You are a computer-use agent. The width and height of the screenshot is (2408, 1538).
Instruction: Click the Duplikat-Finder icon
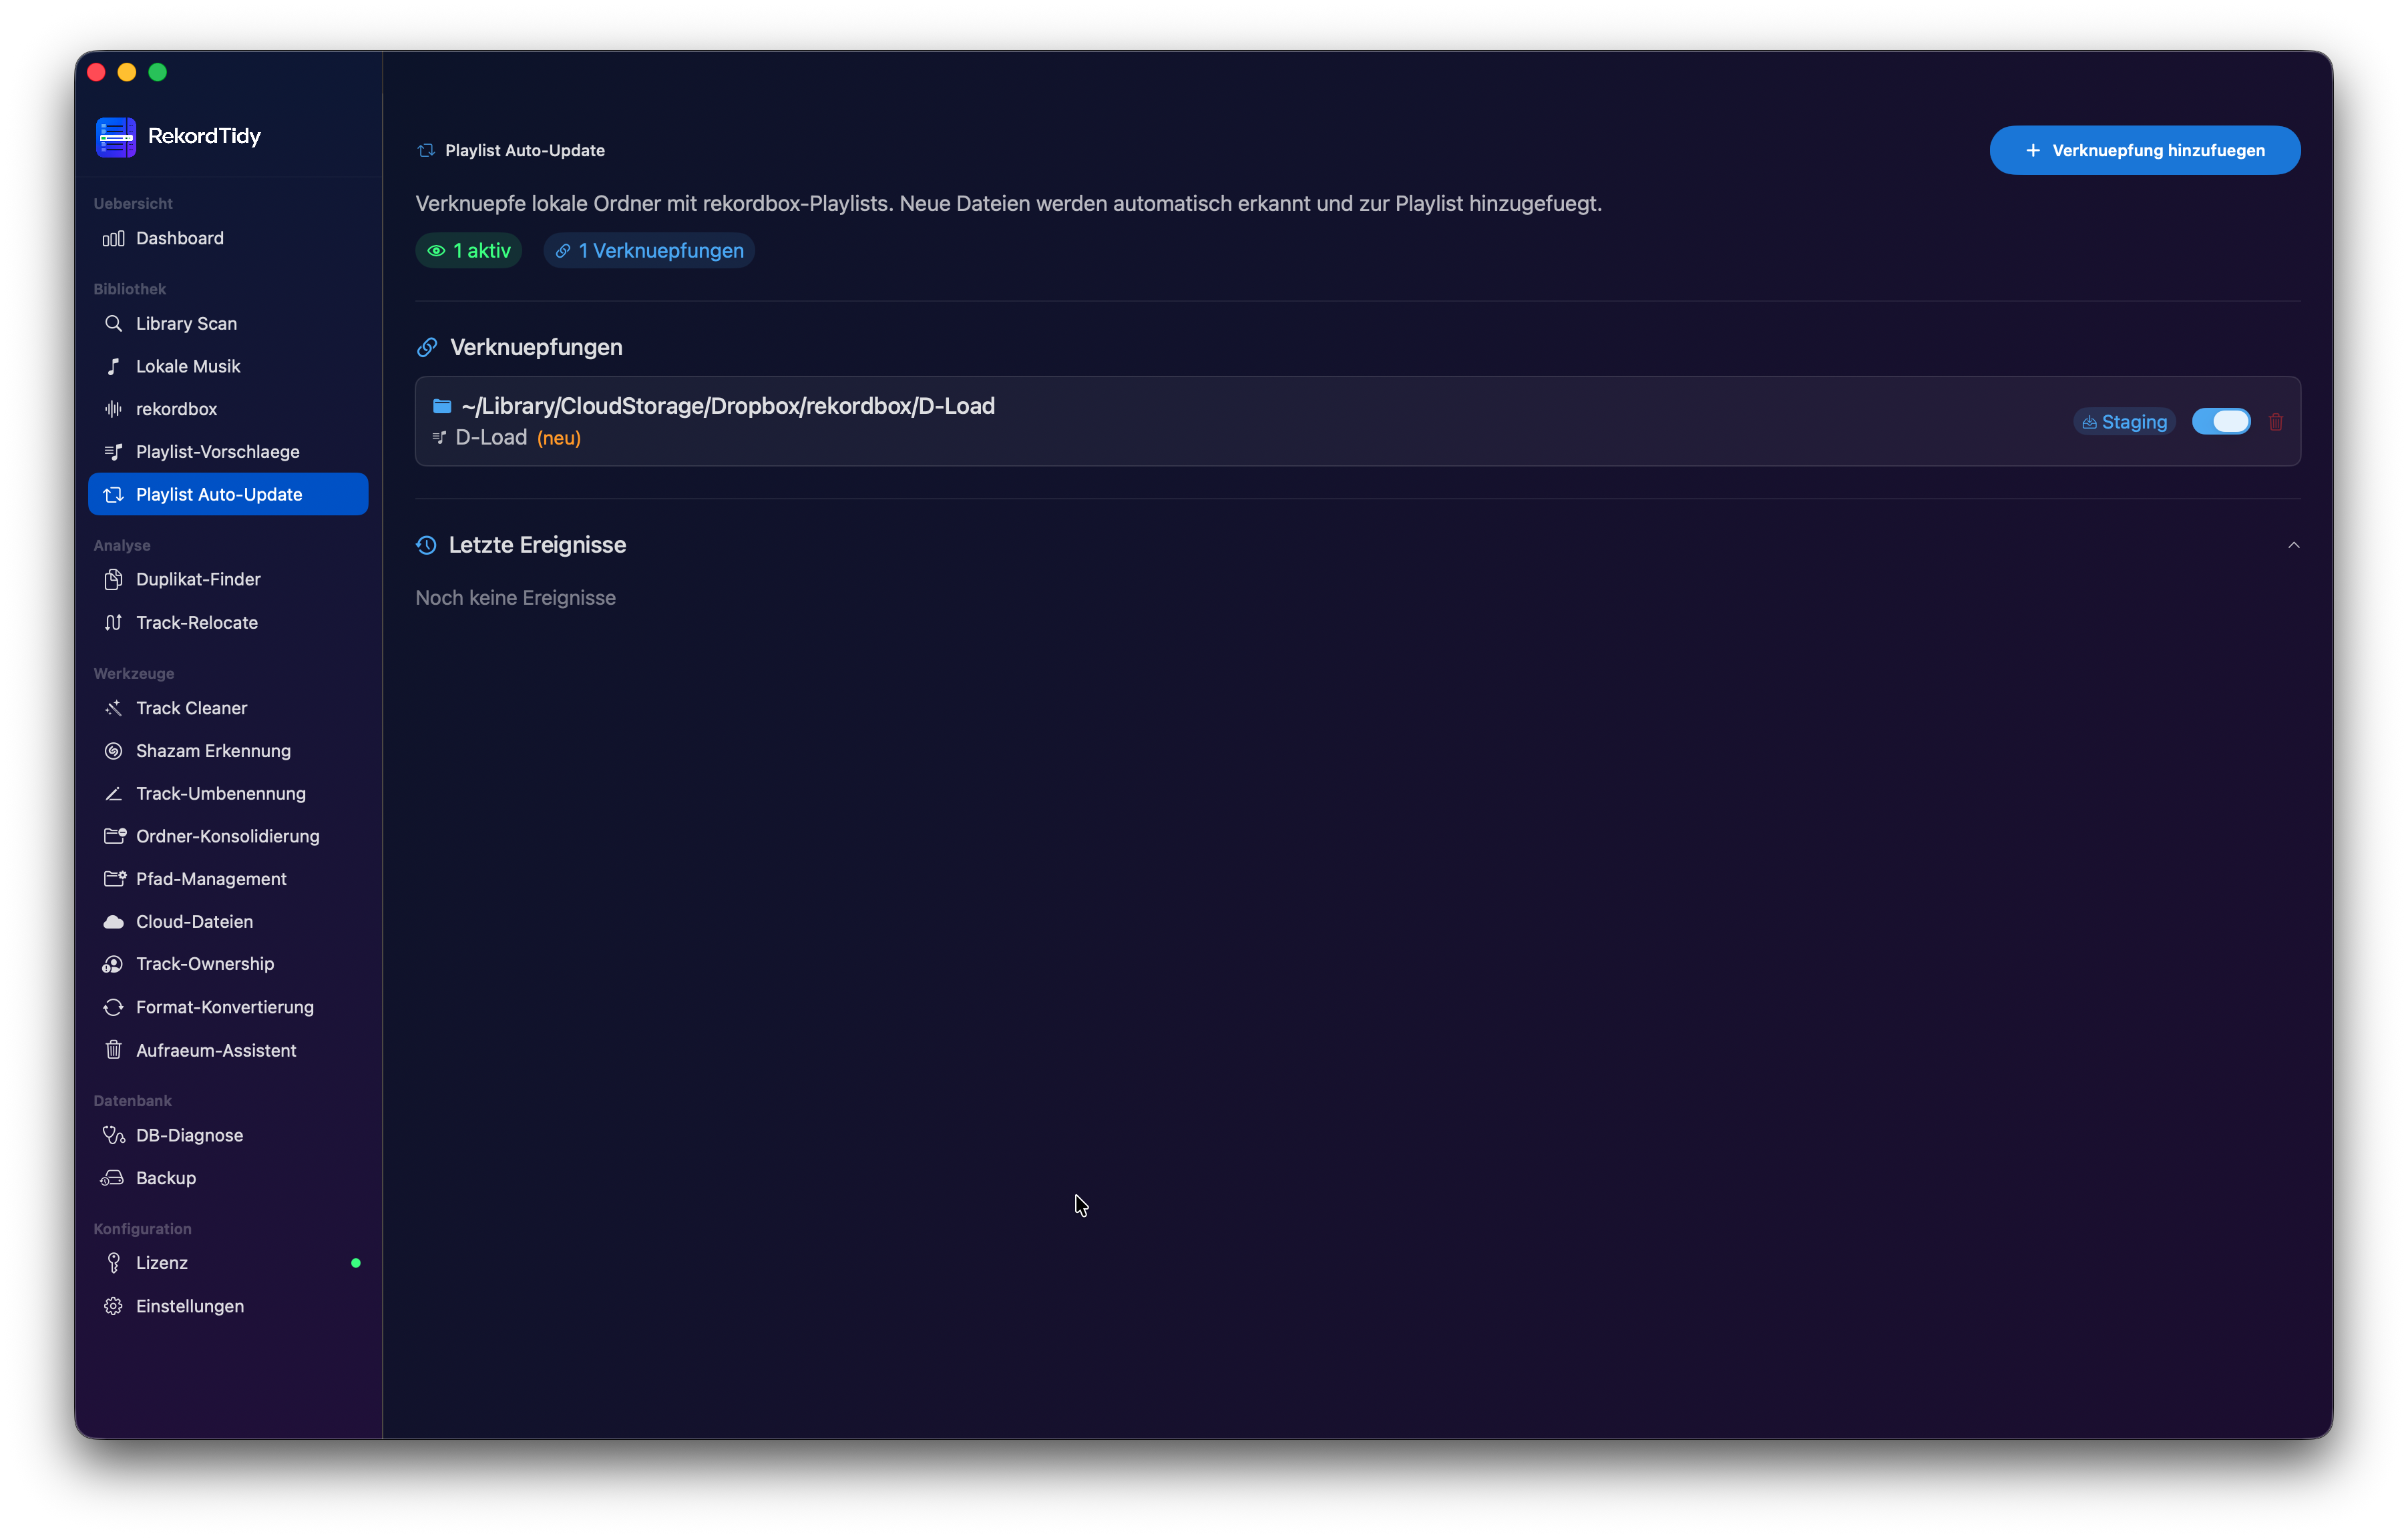point(114,579)
